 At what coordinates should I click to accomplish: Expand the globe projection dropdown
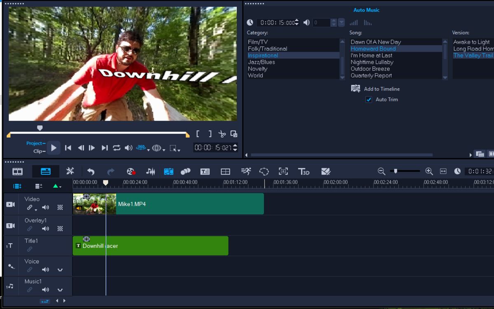click(x=164, y=150)
